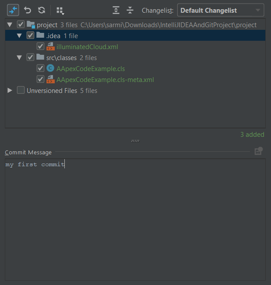Image resolution: width=271 pixels, height=285 pixels.
Task: Uncheck the illuminatedCloud.xml checkbox
Action: 40,46
